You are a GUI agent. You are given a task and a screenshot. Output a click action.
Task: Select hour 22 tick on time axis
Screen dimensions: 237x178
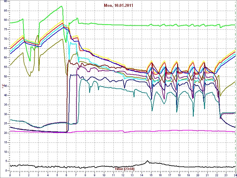pyautogui.click(x=217, y=175)
